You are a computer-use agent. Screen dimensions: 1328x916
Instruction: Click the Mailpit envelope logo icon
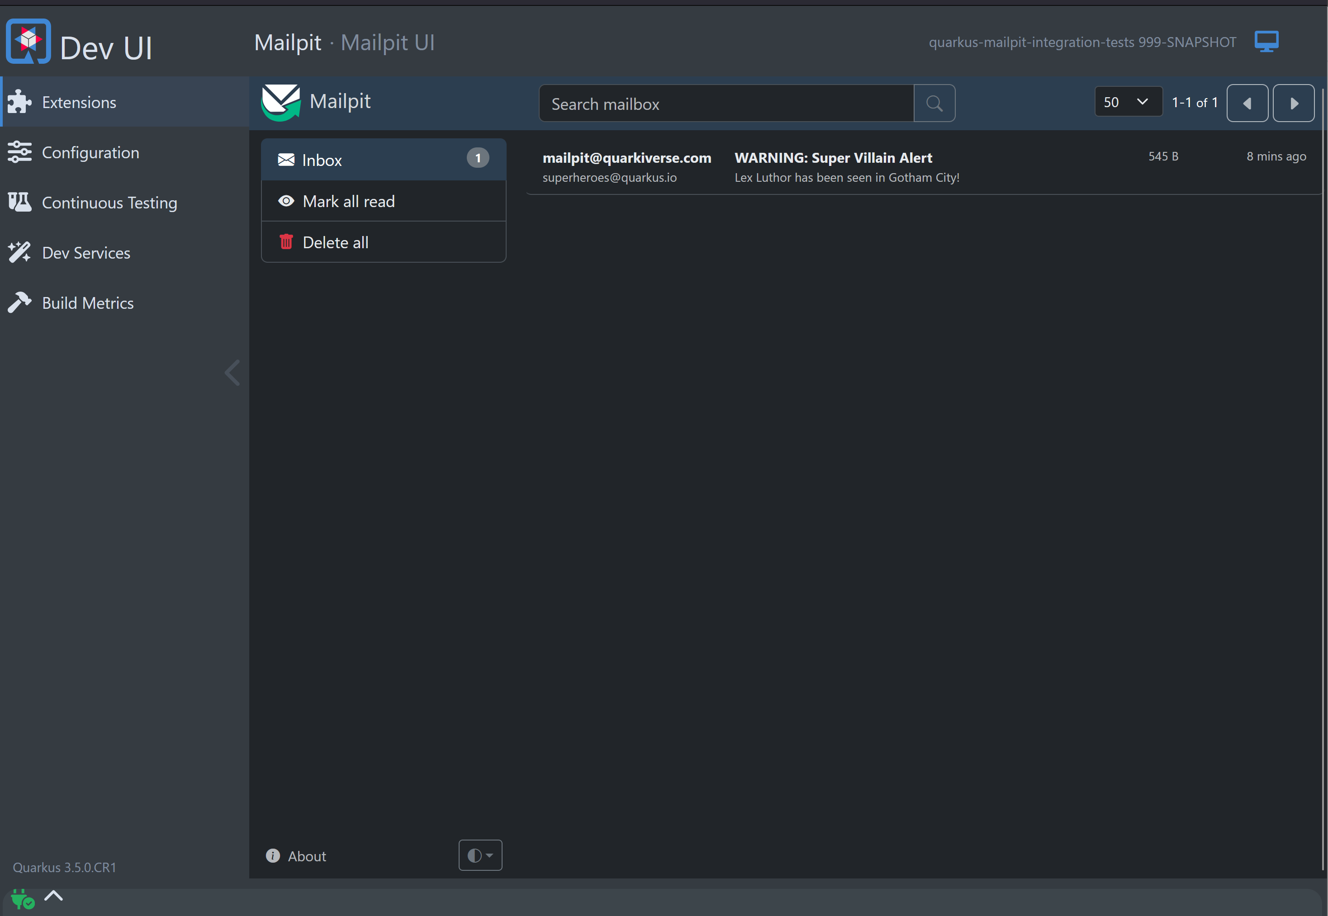click(x=281, y=102)
